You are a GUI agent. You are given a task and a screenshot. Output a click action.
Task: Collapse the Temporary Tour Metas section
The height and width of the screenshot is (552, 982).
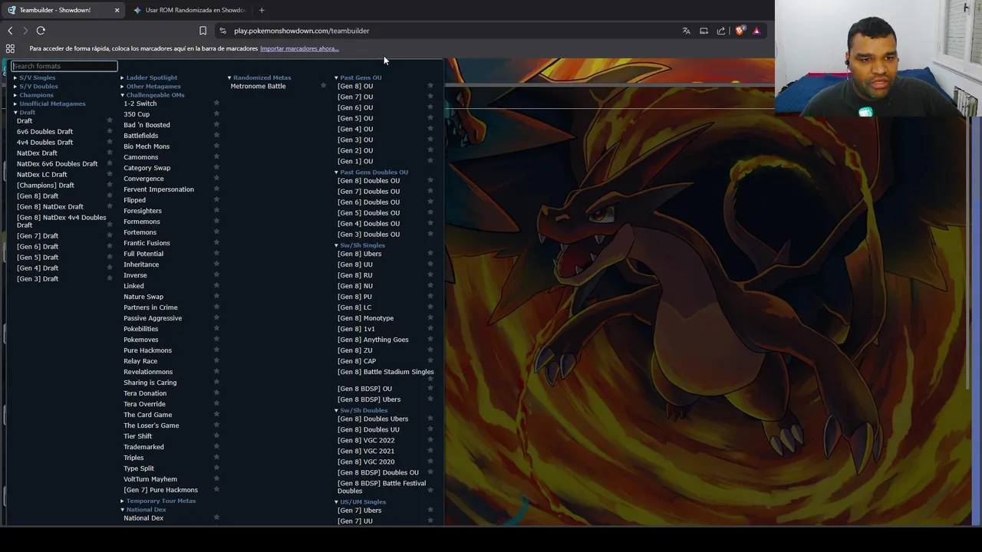click(158, 501)
